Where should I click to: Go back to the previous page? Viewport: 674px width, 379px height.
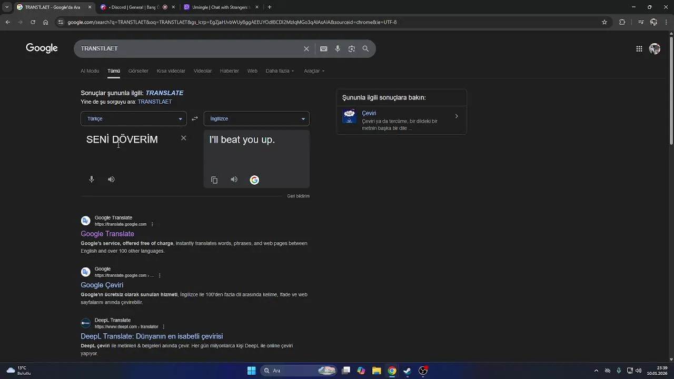pos(7,22)
